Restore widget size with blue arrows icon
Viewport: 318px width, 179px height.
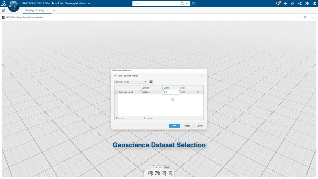click(305, 17)
